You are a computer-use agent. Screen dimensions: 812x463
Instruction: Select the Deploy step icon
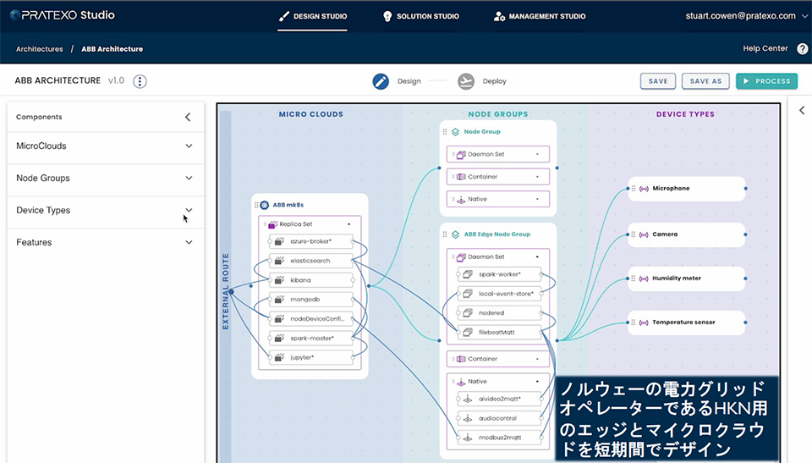point(466,81)
